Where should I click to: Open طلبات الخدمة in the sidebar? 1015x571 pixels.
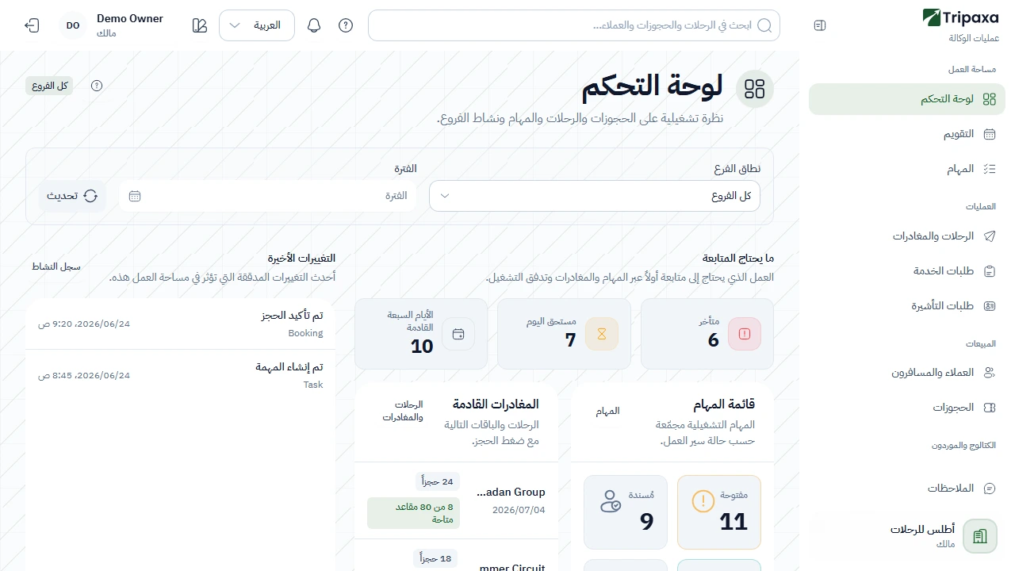coord(907,271)
